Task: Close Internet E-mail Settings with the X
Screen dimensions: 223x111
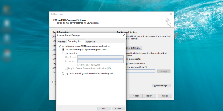Action: (x=124, y=35)
